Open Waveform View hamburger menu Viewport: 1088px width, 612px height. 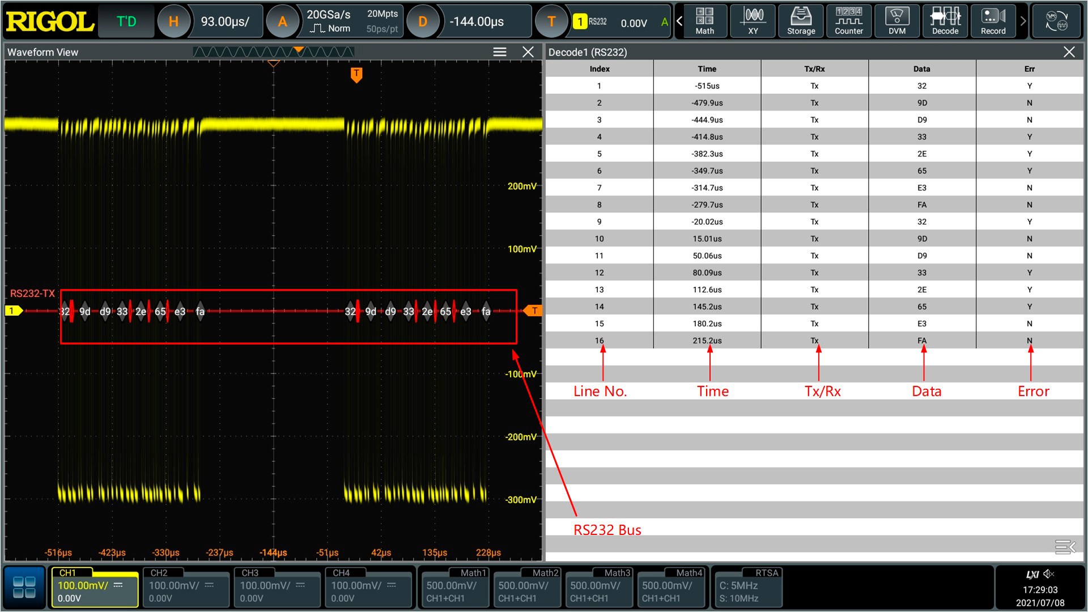point(499,52)
